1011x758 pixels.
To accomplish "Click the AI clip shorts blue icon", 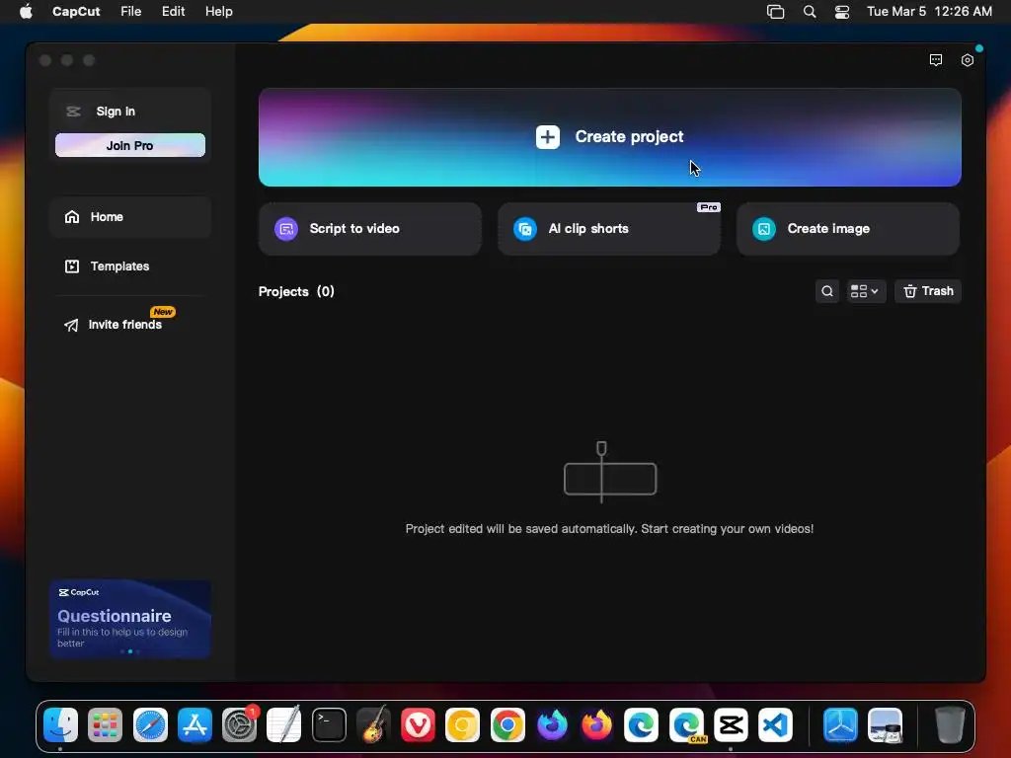I will (525, 229).
